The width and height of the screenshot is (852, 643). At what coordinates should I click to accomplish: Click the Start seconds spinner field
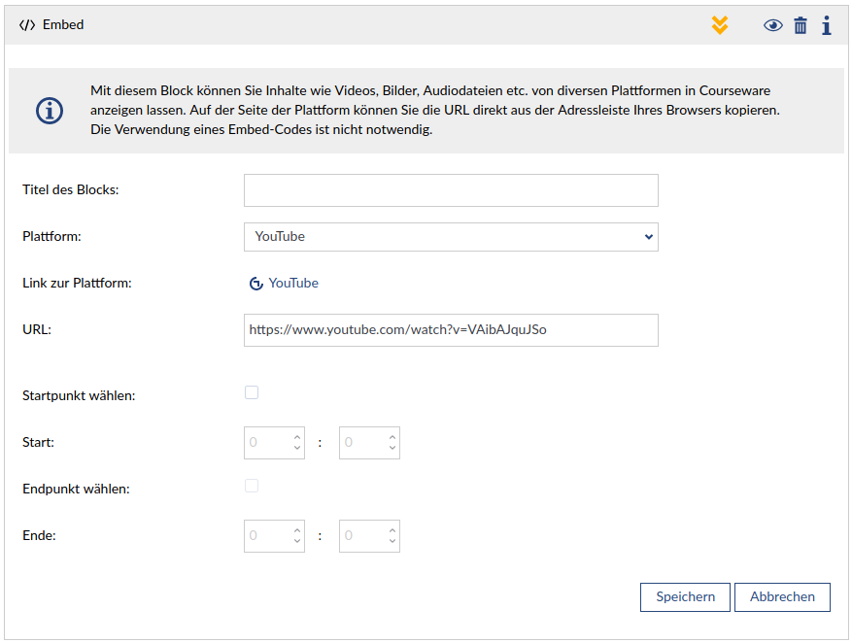pyautogui.click(x=362, y=443)
